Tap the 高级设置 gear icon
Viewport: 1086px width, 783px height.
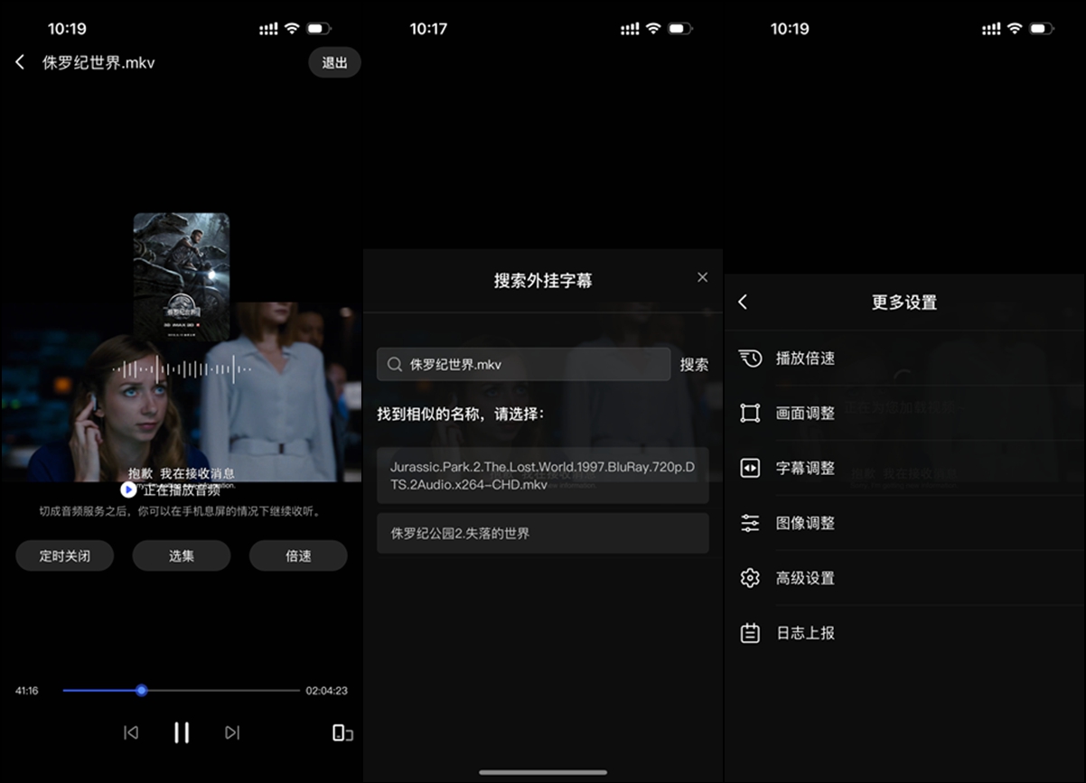click(x=750, y=578)
